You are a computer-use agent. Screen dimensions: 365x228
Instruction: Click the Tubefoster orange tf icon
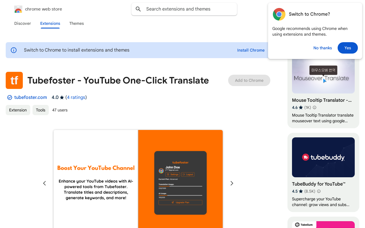[14, 80]
